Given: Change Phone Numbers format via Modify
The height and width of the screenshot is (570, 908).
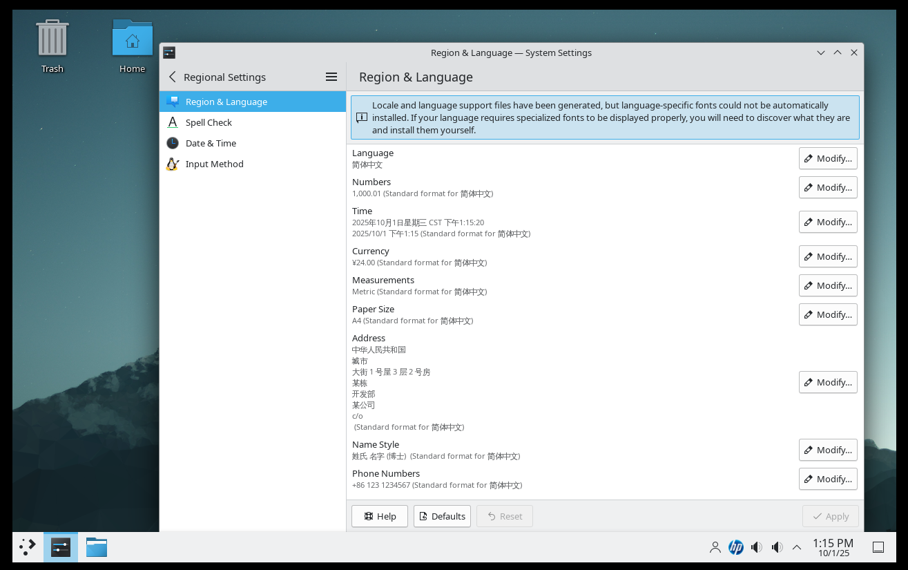Looking at the screenshot, I should click(x=828, y=479).
